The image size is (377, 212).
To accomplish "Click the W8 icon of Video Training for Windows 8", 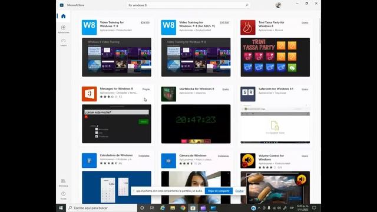I will pyautogui.click(x=89, y=27).
